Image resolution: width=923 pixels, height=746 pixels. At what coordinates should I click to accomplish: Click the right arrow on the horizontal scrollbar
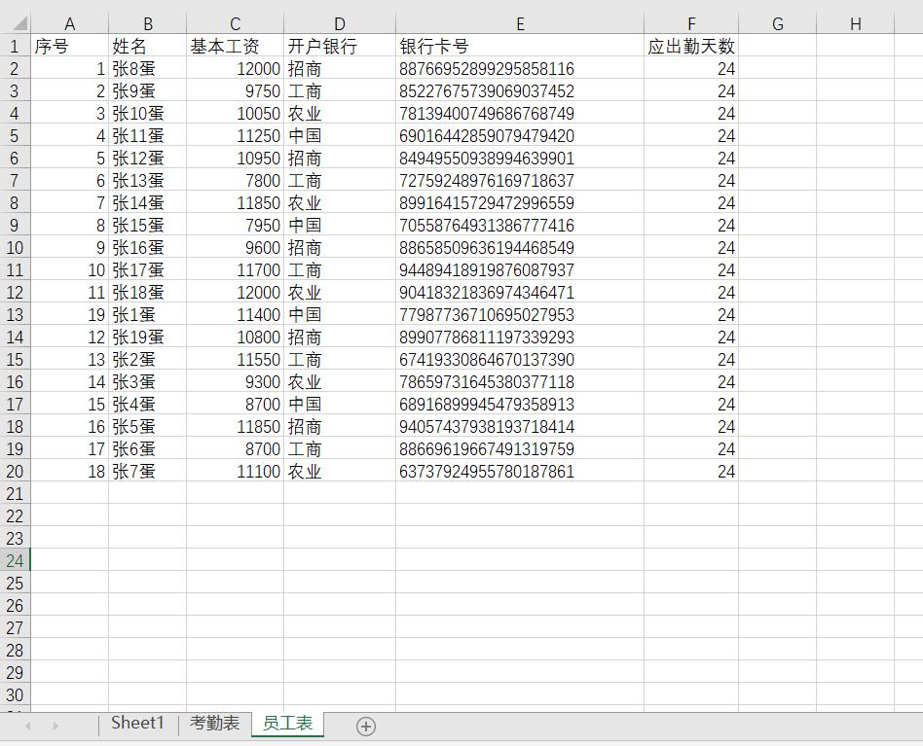[905, 726]
